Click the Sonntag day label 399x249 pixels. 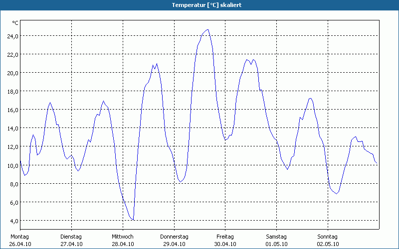328,237
